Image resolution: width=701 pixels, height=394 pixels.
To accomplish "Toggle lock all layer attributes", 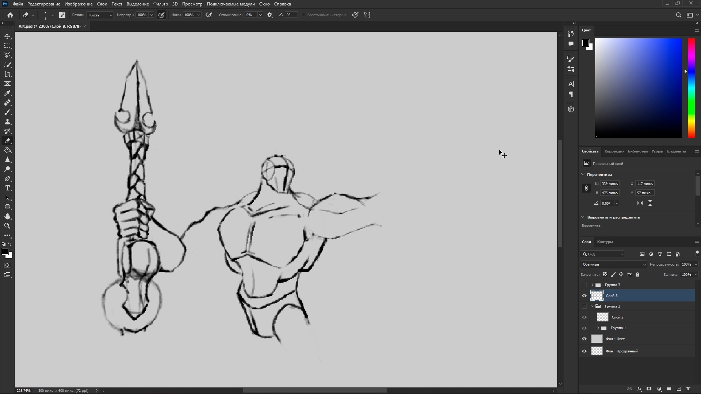I will pyautogui.click(x=637, y=275).
